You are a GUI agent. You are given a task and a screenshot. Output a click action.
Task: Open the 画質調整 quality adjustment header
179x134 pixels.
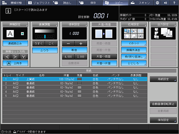pos(45,24)
